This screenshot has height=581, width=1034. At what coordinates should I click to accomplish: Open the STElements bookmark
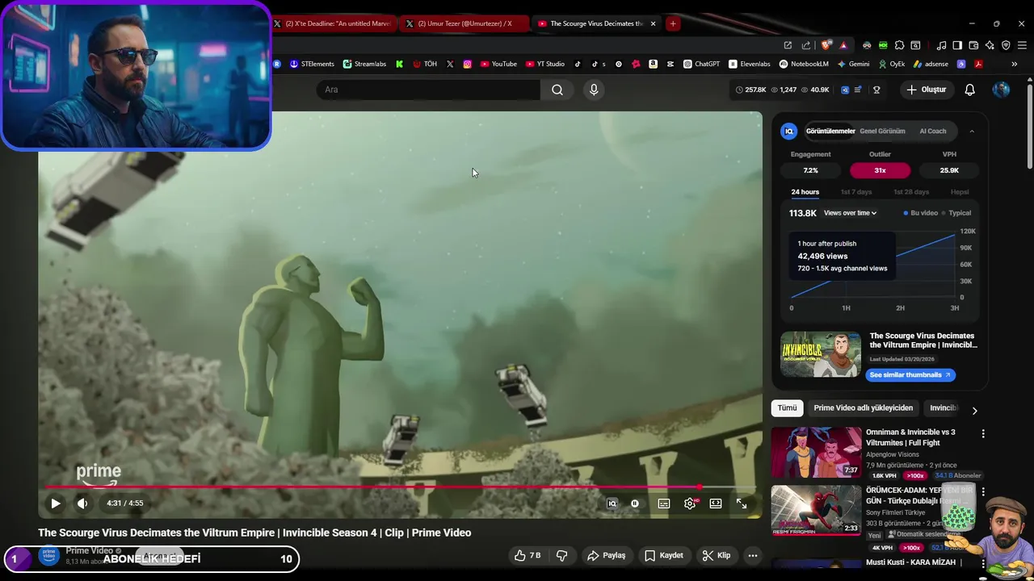(x=311, y=64)
